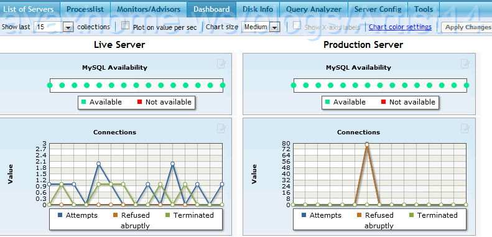This screenshot has width=492, height=237.
Task: Toggle the Show X-axis labels checkbox
Action: coord(297,26)
